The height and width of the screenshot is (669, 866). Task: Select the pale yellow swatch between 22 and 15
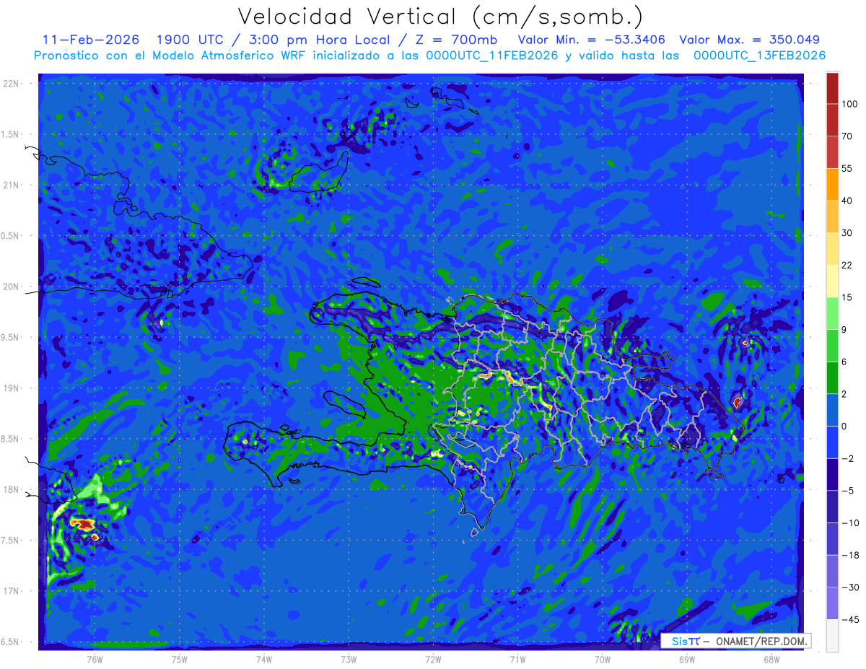[832, 281]
